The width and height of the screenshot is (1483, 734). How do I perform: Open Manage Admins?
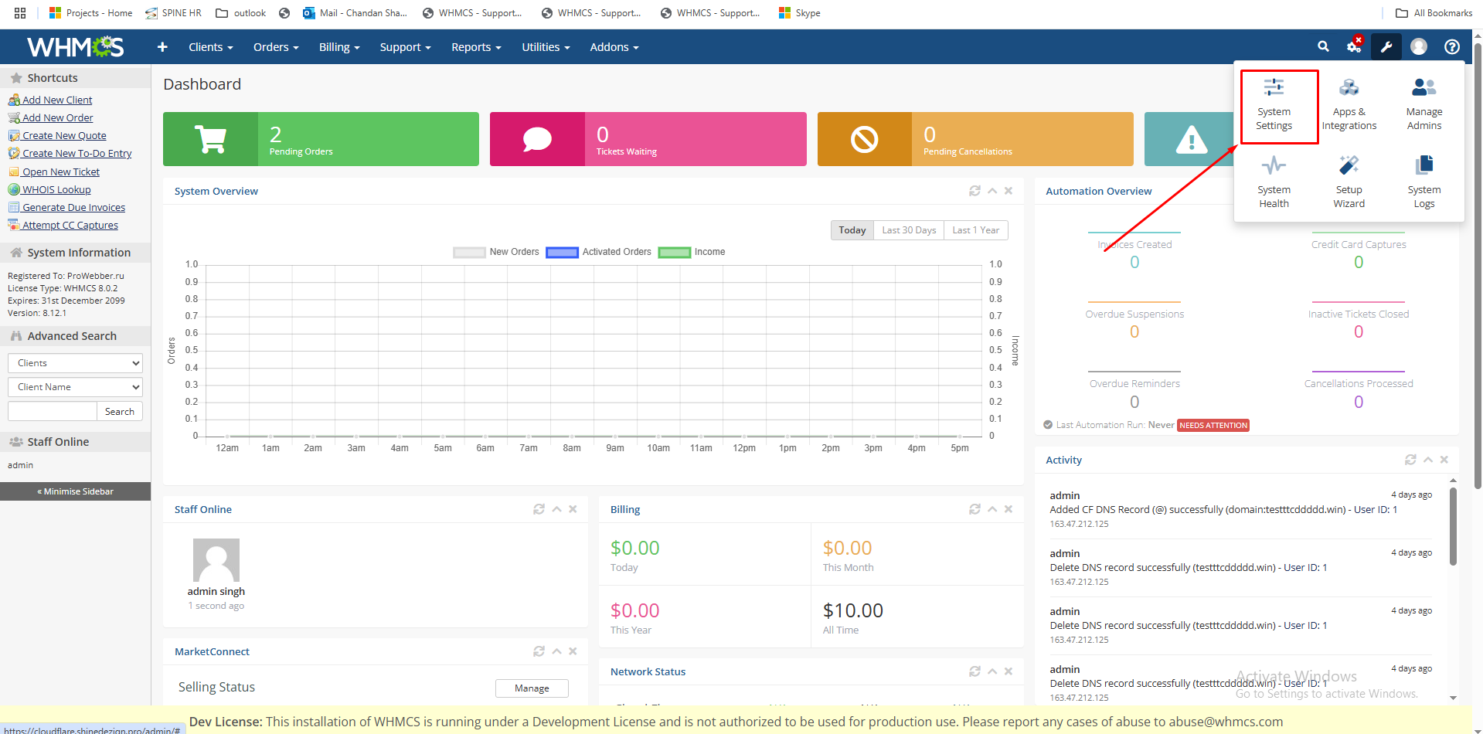click(x=1423, y=106)
